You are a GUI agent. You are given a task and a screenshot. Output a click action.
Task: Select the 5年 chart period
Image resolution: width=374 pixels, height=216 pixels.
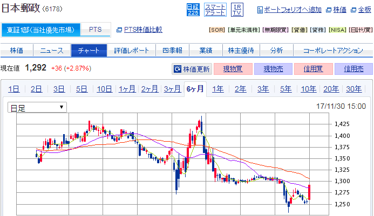click(285, 89)
